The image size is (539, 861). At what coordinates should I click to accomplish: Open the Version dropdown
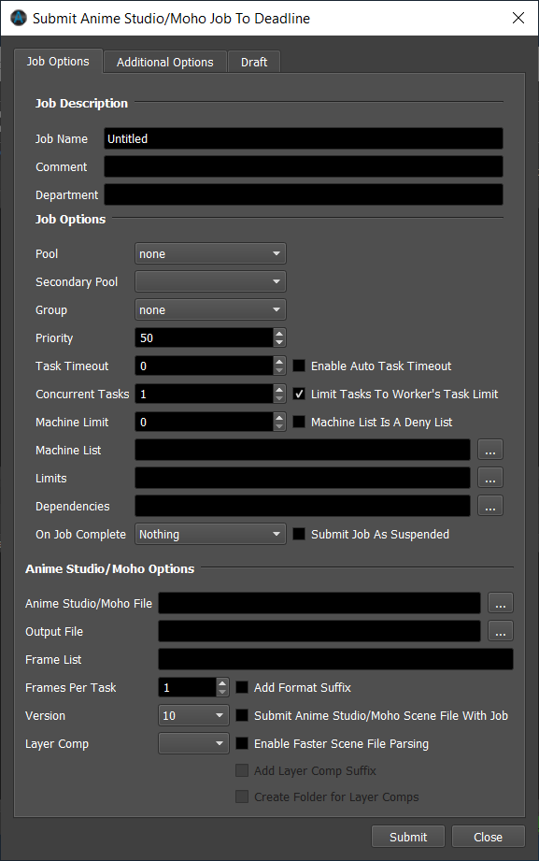193,715
